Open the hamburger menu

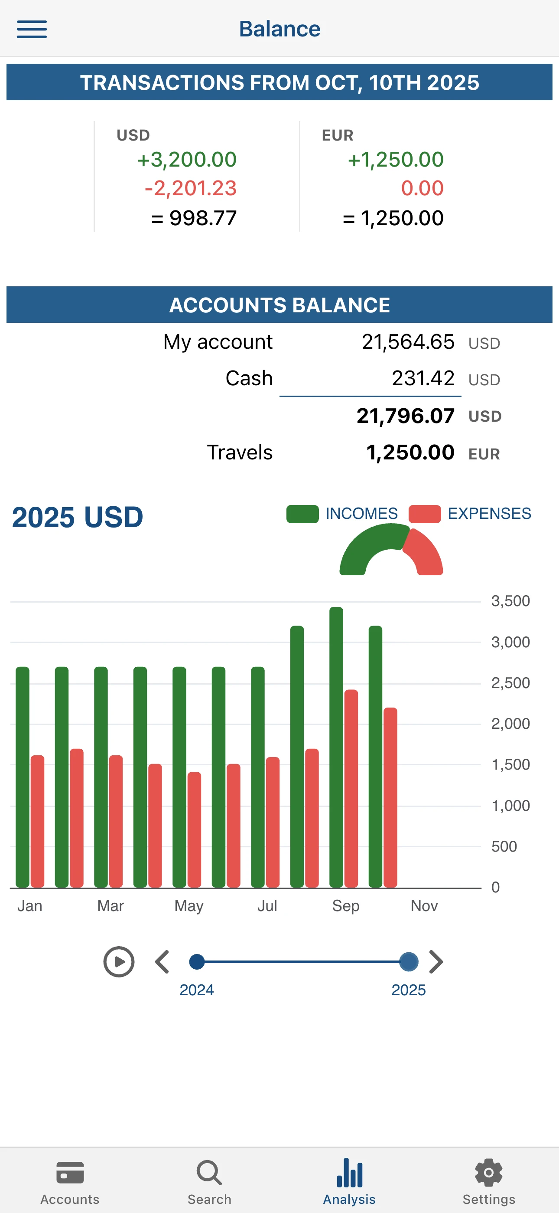pyautogui.click(x=32, y=29)
